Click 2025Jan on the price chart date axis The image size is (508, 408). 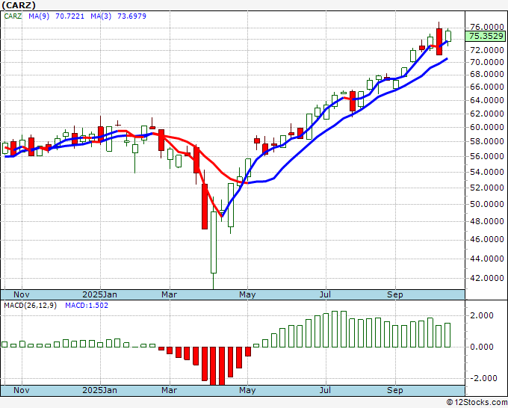click(x=100, y=294)
